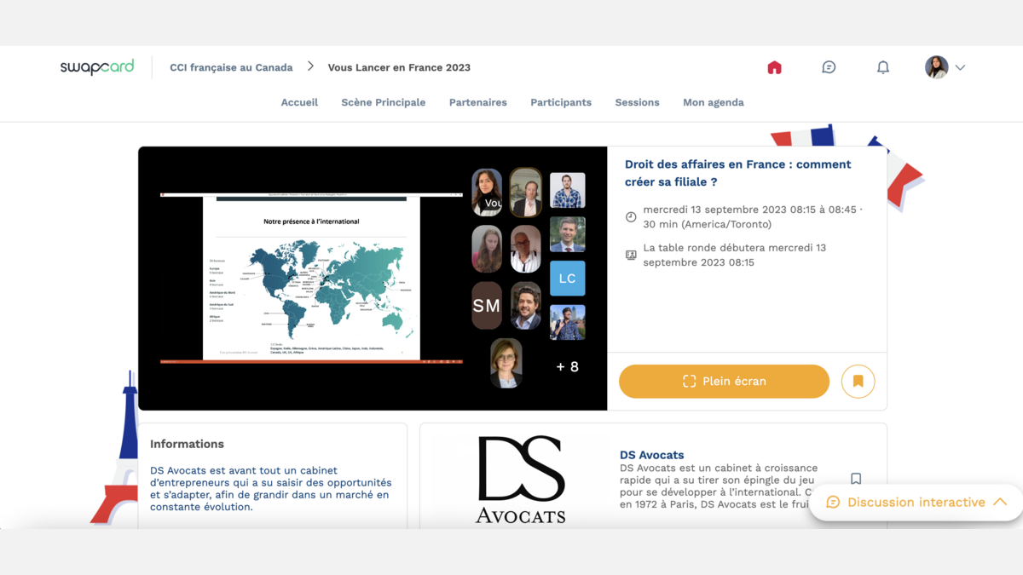Click the Swapcard logo
This screenshot has height=575, width=1023.
tap(97, 67)
